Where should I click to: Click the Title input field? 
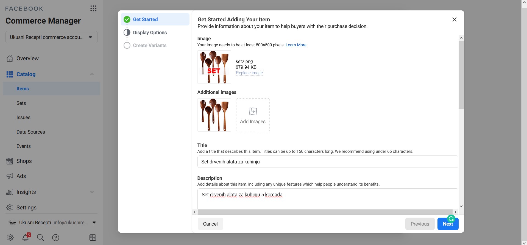(x=327, y=162)
